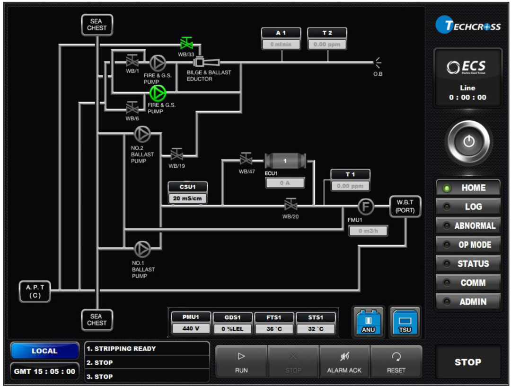Select the NO.2 Ballast Pump icon
Screen dimensions: 511x388
pyautogui.click(x=142, y=135)
